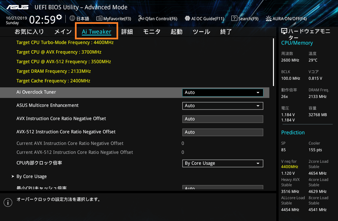Click the Current AVX-512 Instruction Core Ratio Negative Offset row
Screen dimensions: 338x221
click(75, 152)
